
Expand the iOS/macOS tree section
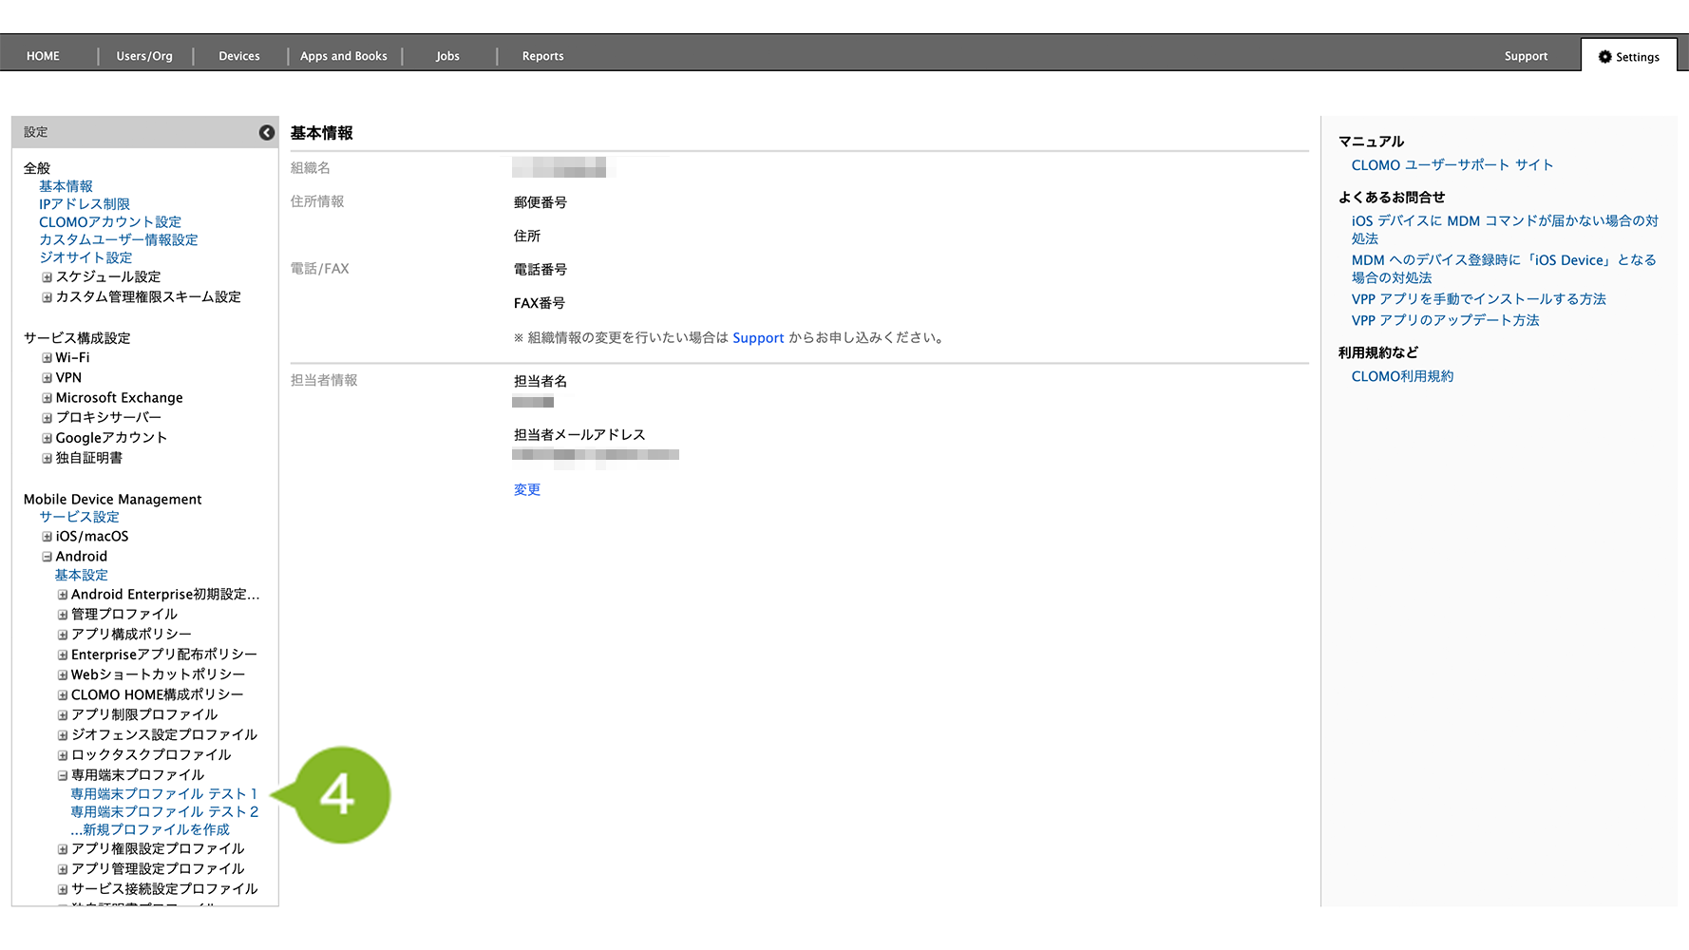coord(47,537)
